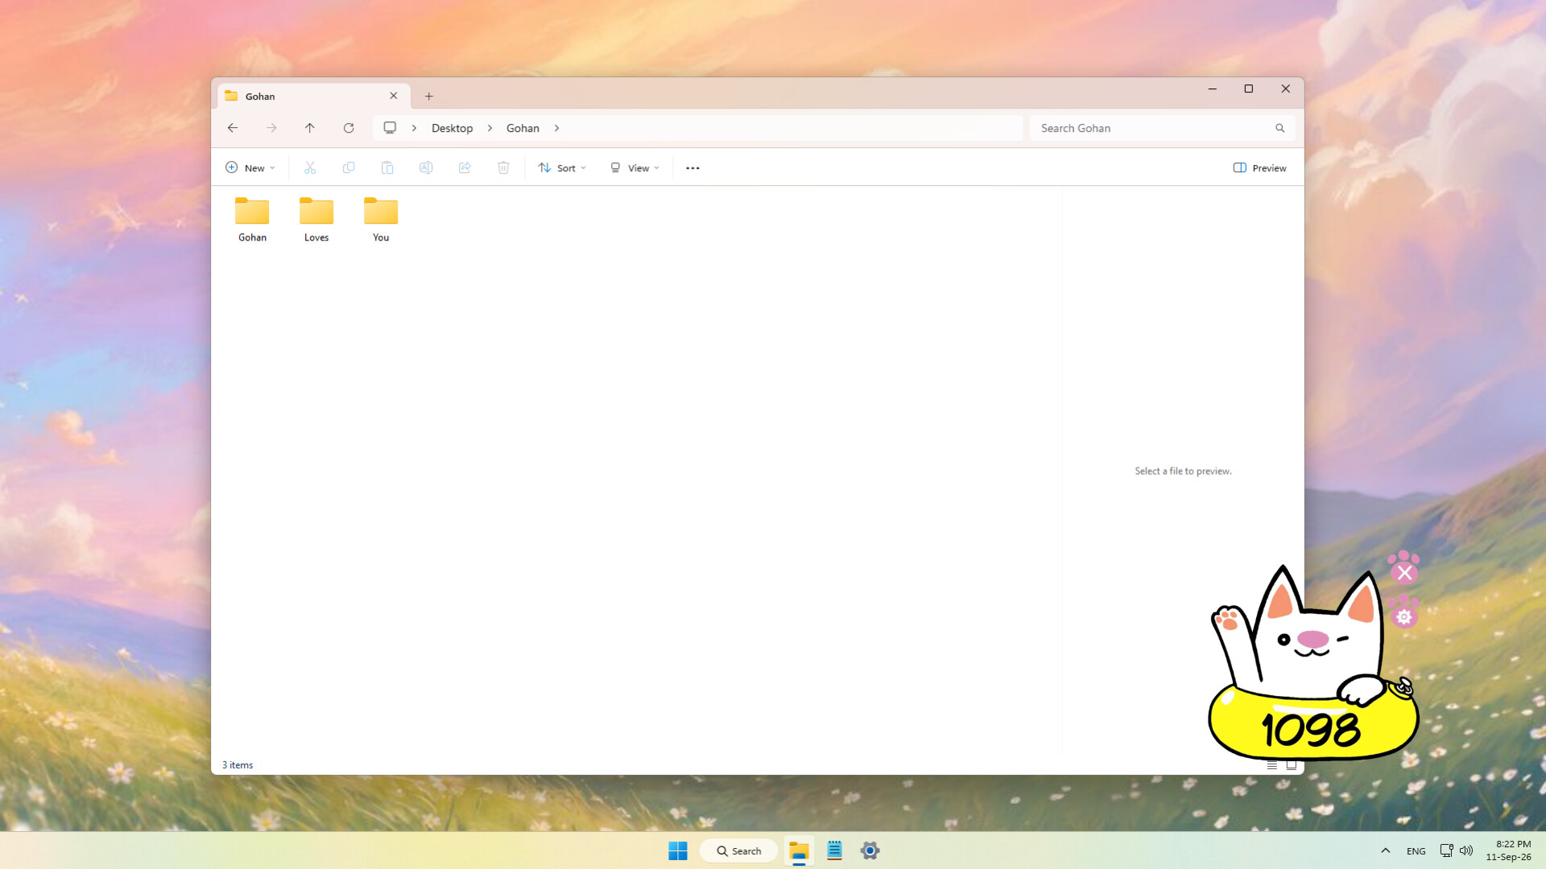This screenshot has height=869, width=1546.
Task: Minimize the File Explorer window
Action: click(1212, 89)
